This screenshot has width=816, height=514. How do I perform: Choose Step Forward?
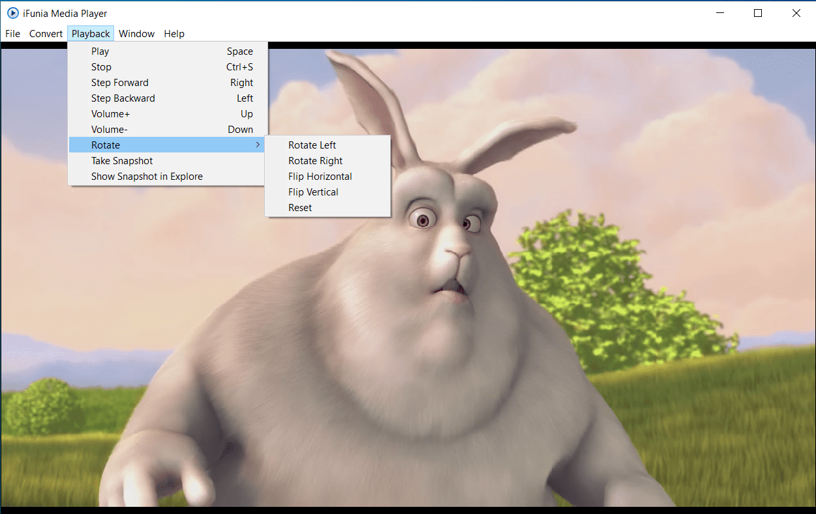[x=166, y=83]
